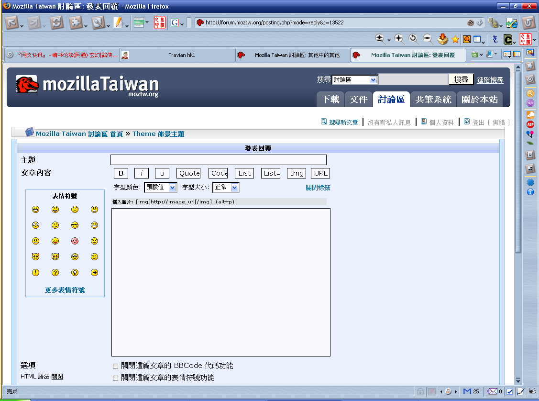This screenshot has width=539, height=401.
Task: Expand the zoom-fit magnifier dropdown arrow
Action: tap(389, 41)
